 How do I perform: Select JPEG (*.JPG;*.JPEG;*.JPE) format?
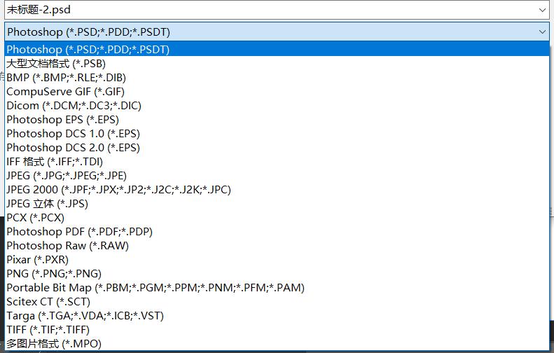(277, 176)
